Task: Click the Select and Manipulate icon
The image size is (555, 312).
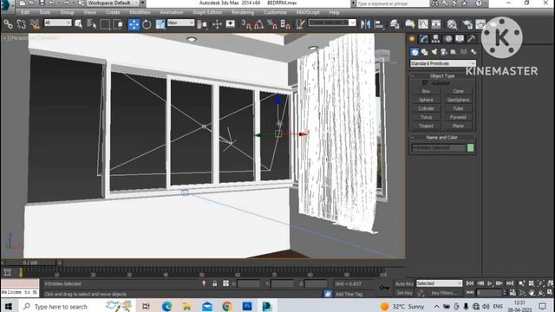Action: (x=217, y=24)
